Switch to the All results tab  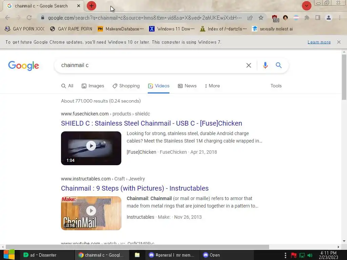[67, 86]
